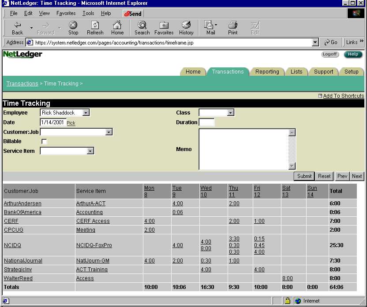Expand the Service Item dropdown
The height and width of the screenshot is (307, 367).
(90, 151)
